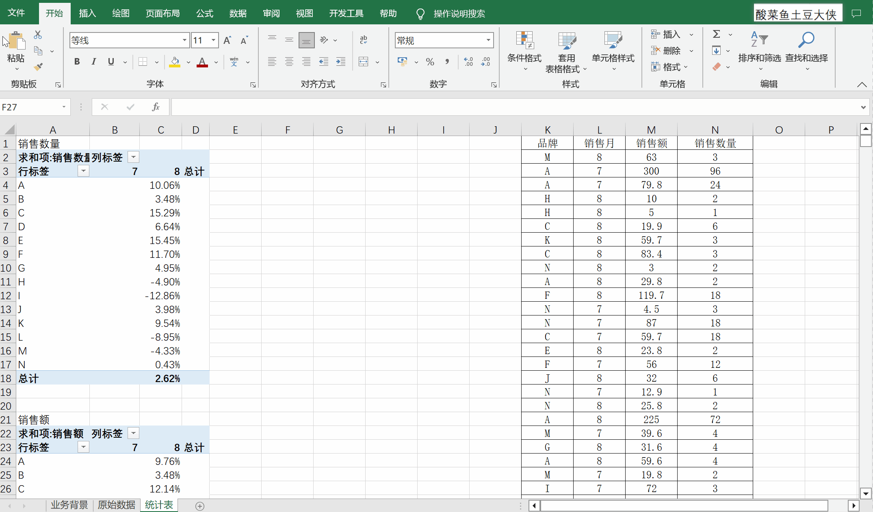
Task: Click the AutoSum sigma icon
Action: click(717, 34)
